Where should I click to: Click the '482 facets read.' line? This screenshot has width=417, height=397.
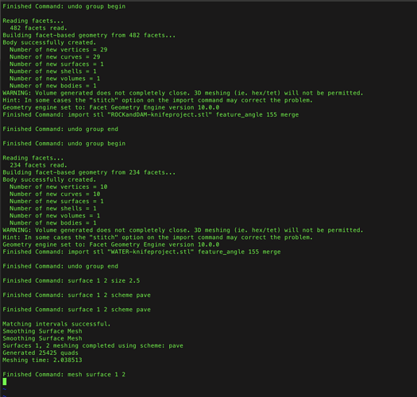[x=39, y=28]
